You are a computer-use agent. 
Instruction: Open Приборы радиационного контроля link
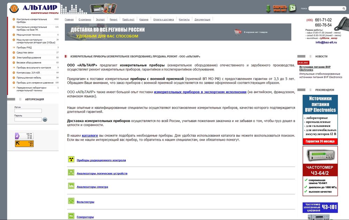click(x=101, y=160)
